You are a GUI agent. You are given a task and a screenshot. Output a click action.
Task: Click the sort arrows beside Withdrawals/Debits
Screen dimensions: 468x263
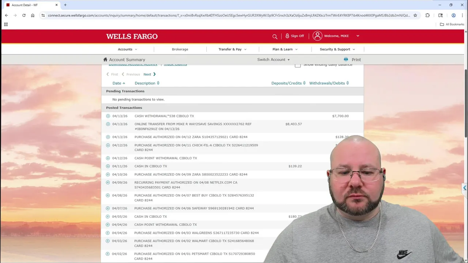point(347,83)
